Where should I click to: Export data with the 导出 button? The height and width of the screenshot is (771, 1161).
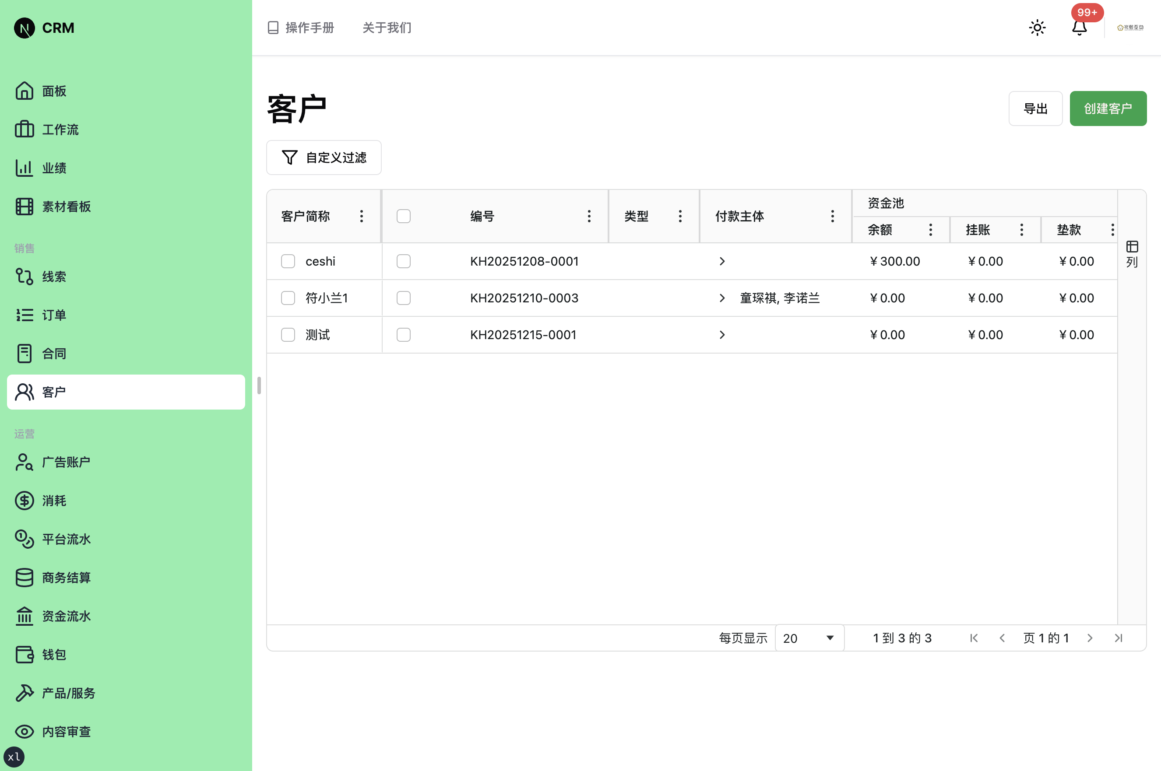pos(1035,108)
